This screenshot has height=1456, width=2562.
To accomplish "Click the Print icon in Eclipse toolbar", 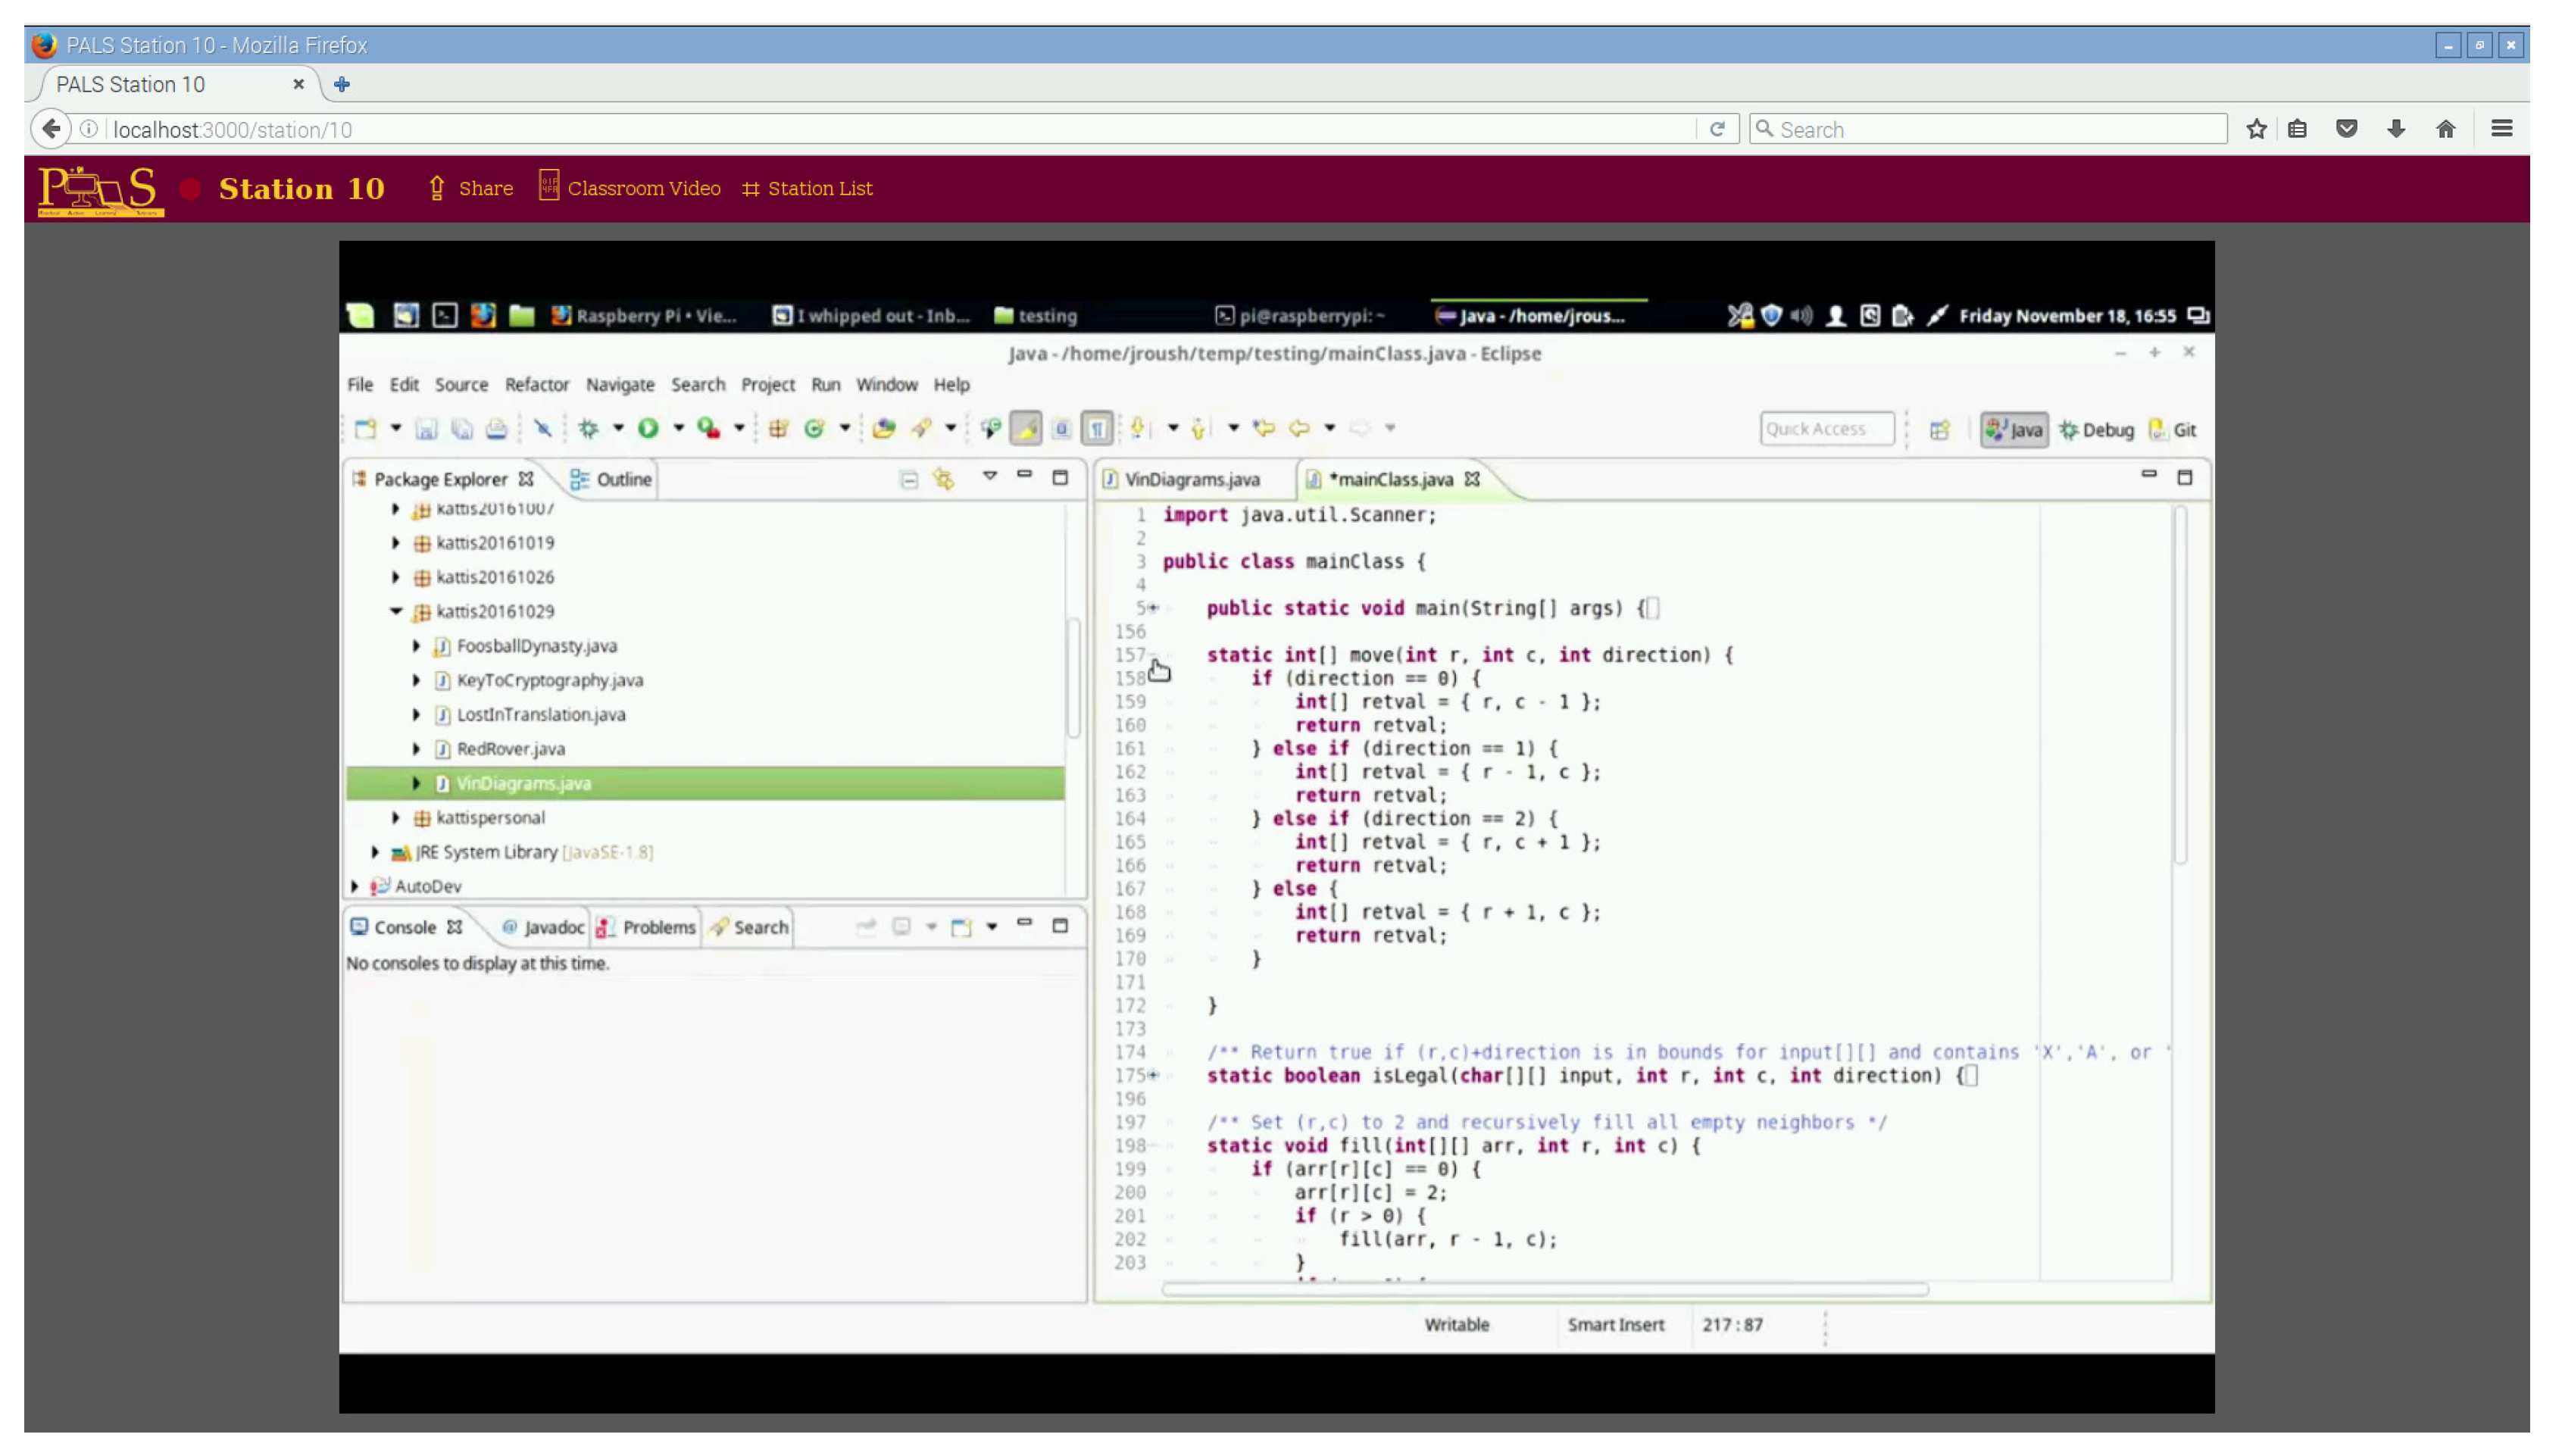I will (496, 429).
